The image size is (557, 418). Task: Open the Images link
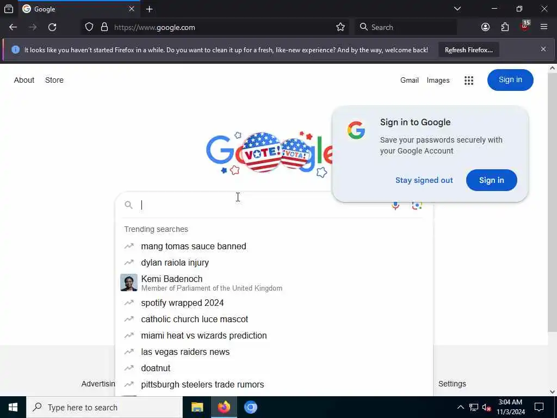click(x=438, y=81)
